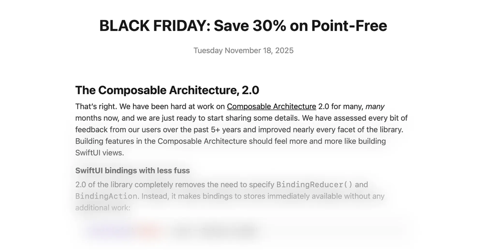Click the phrase feedback from our users
Screen dimensions: 488x250
point(114,130)
